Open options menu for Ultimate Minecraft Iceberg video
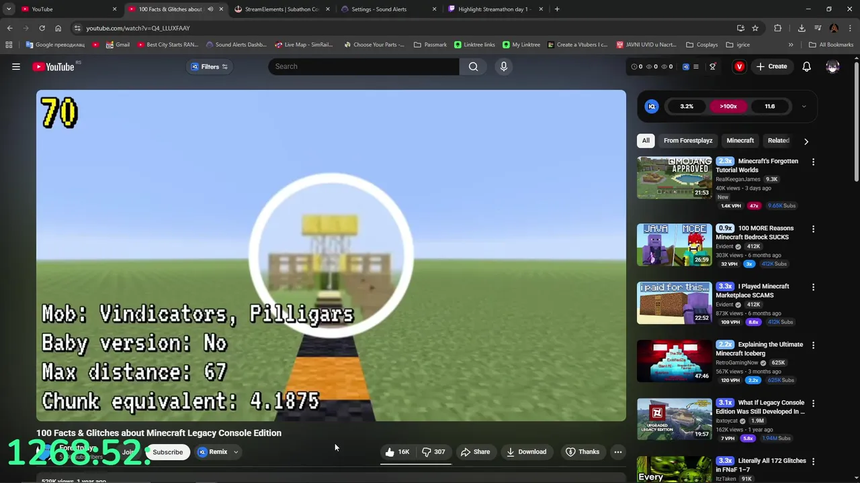 tap(813, 345)
